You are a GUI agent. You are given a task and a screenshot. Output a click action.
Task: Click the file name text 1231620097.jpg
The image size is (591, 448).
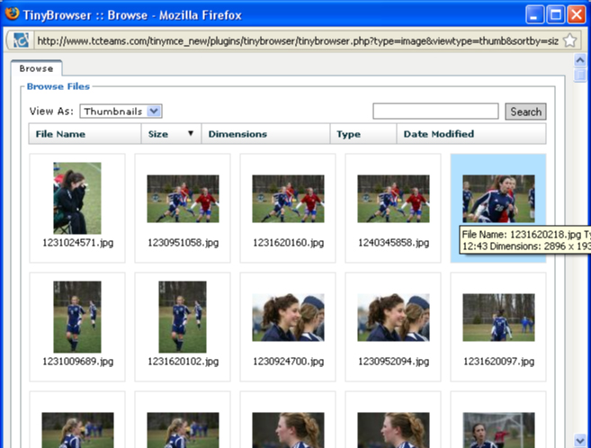point(498,362)
